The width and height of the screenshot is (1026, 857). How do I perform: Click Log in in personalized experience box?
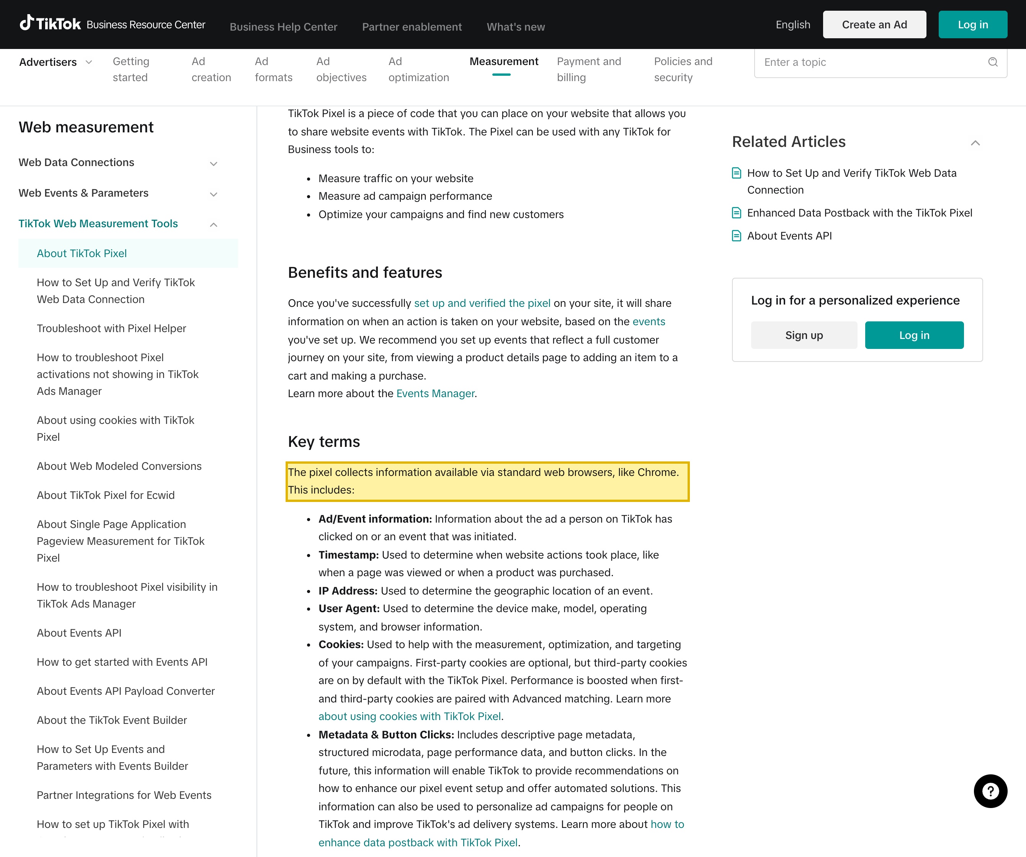914,335
